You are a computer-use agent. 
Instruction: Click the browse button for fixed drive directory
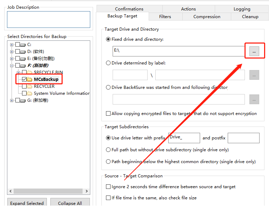[x=254, y=51]
